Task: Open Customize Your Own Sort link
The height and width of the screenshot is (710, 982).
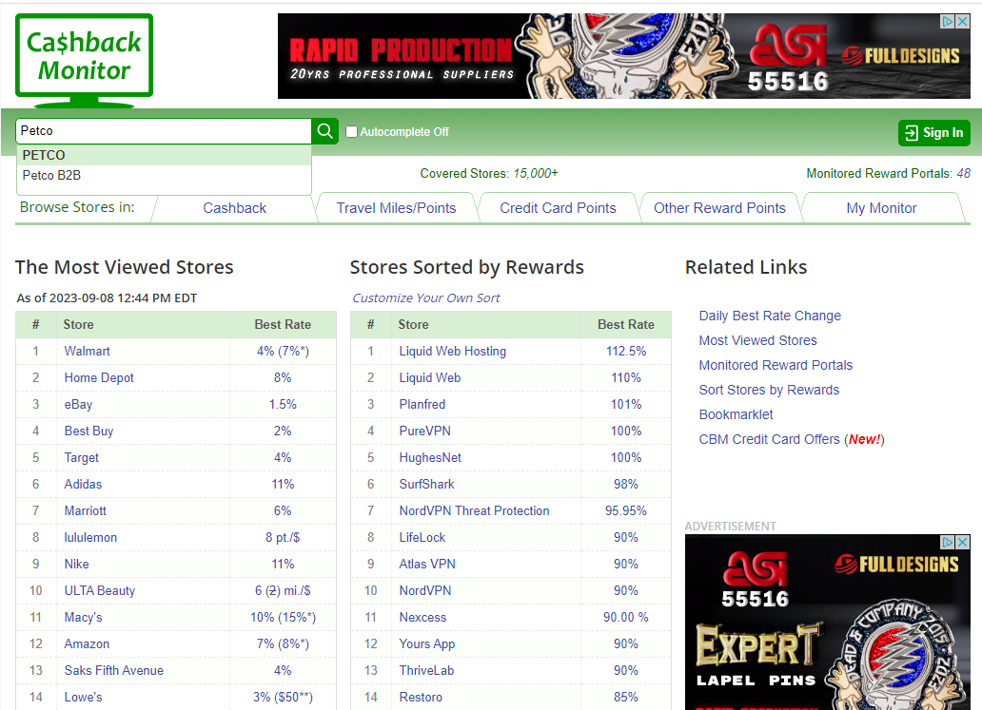Action: pyautogui.click(x=425, y=297)
